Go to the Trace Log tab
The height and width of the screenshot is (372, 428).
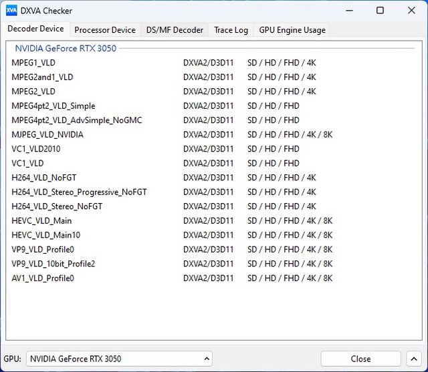[x=231, y=30]
